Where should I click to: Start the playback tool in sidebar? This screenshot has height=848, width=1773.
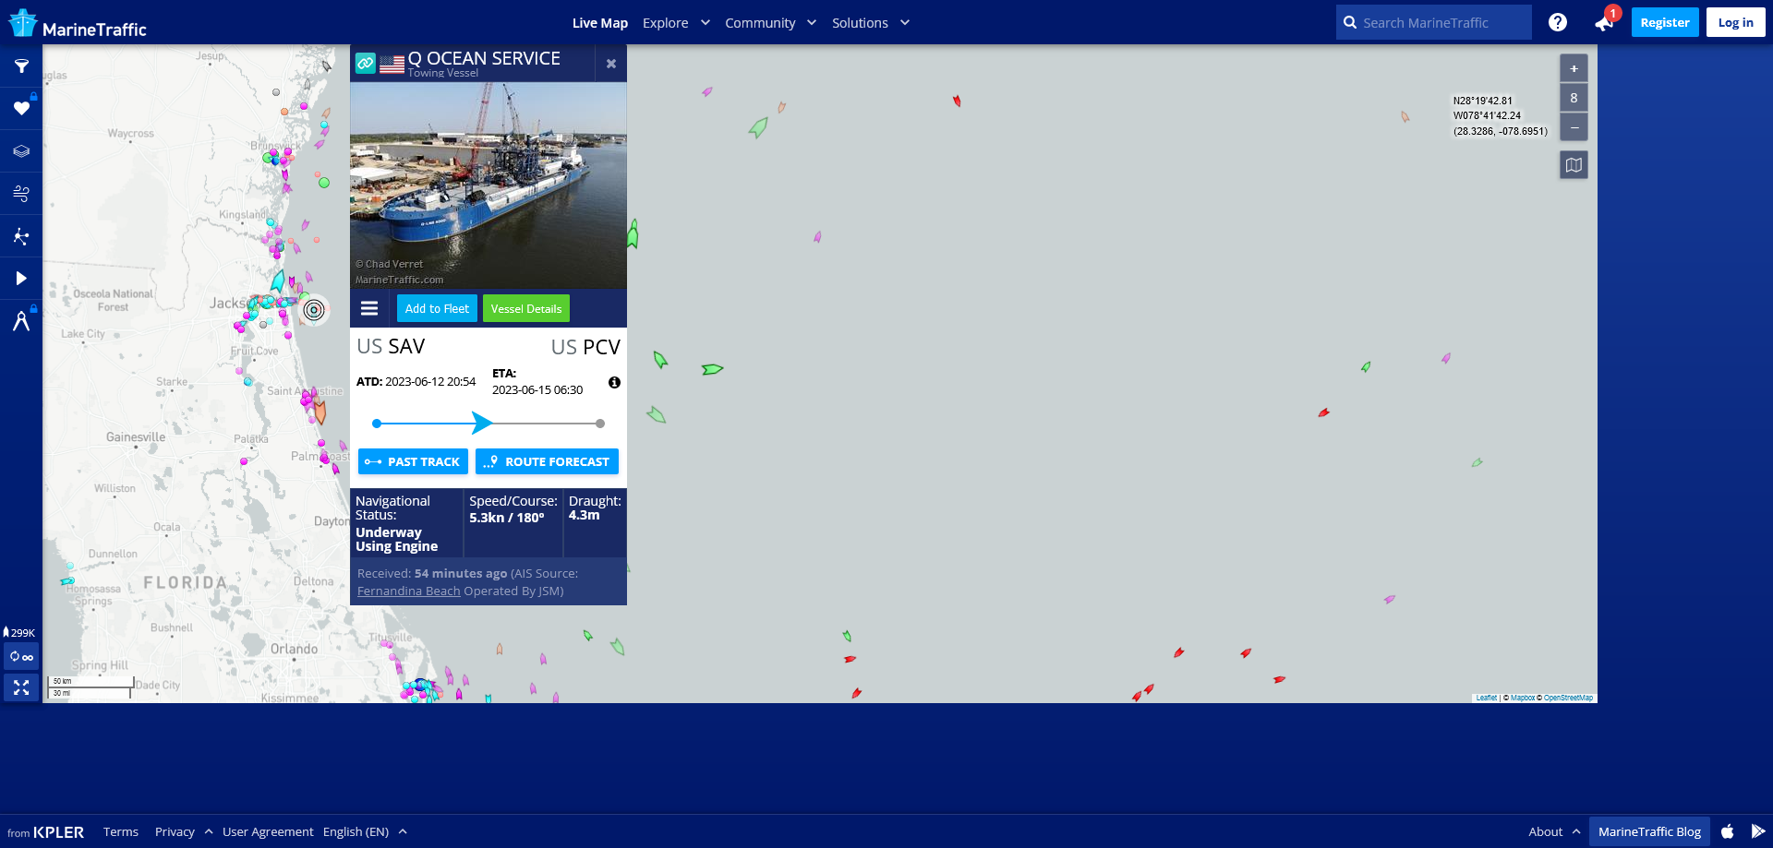point(21,278)
